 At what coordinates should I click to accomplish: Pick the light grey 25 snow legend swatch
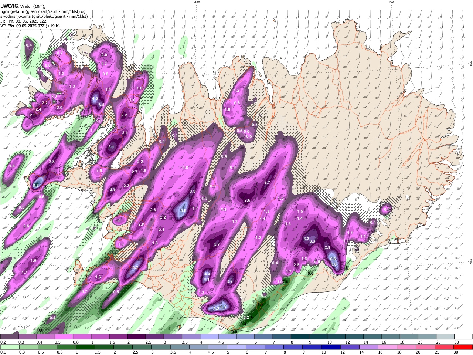coord(445,337)
